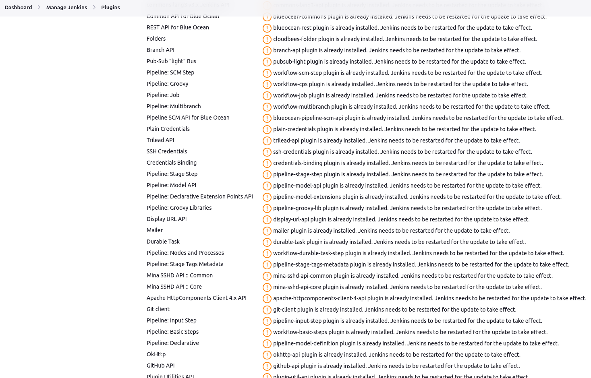This screenshot has height=378, width=591.
Task: Click warning icon for branch-api plugin
Action: (x=267, y=51)
